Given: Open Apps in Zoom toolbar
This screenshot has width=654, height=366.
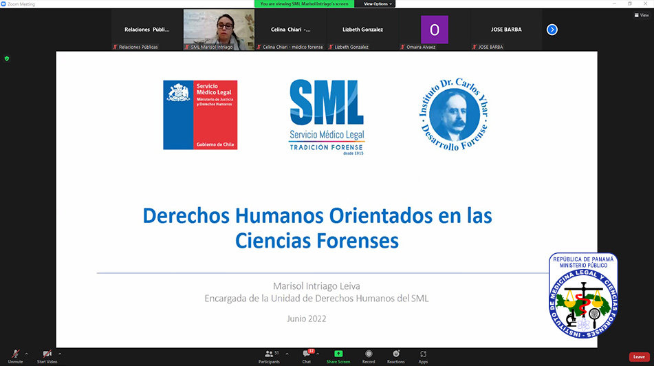Looking at the screenshot, I should pyautogui.click(x=423, y=356).
